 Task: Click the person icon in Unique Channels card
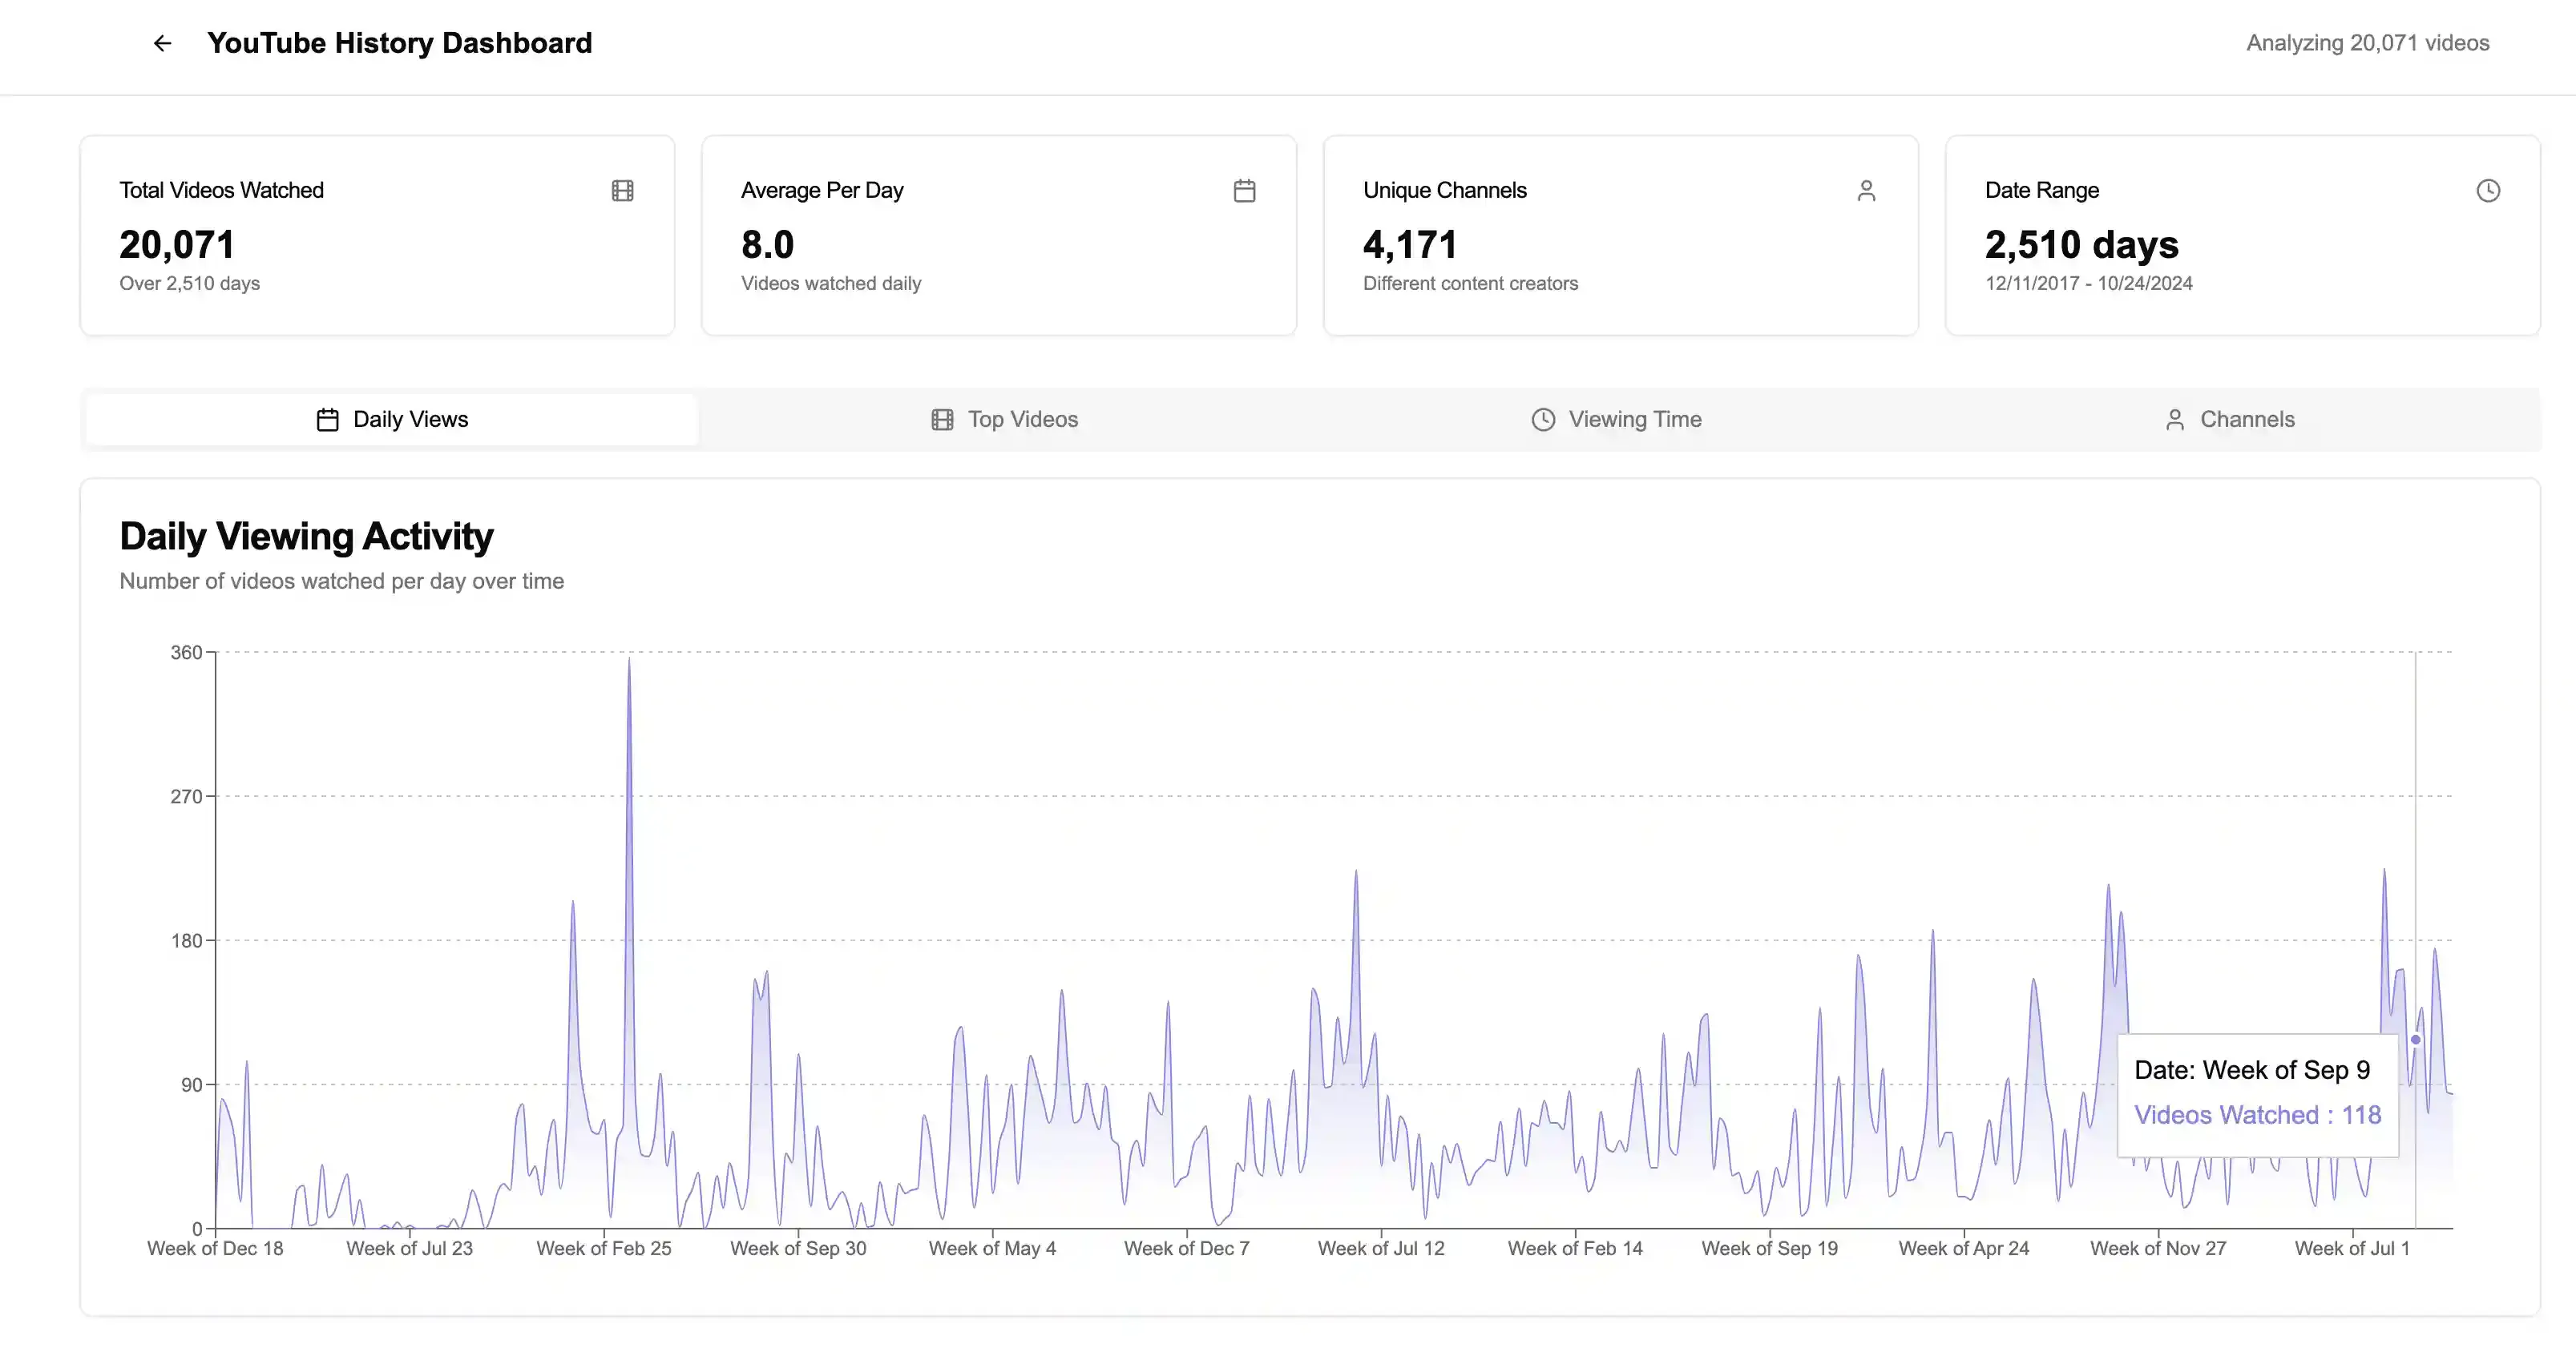click(x=1866, y=191)
